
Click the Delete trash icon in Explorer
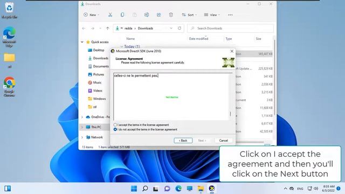pyautogui.click(x=171, y=15)
